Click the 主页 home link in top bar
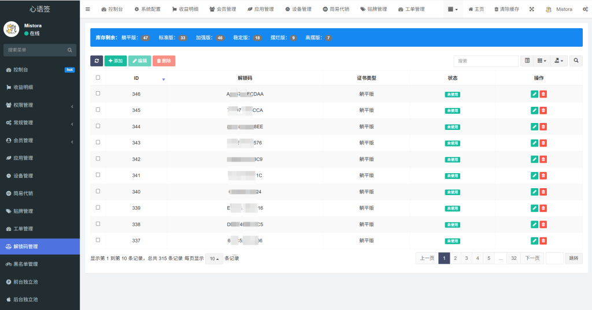 point(476,9)
